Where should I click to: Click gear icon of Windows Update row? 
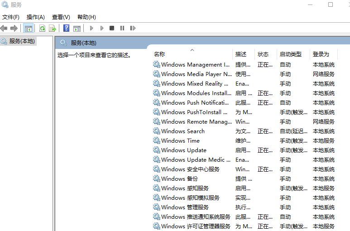pyautogui.click(x=157, y=150)
